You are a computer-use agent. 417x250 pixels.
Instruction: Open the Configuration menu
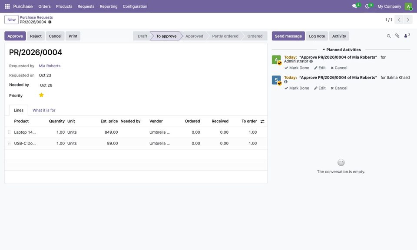click(x=135, y=6)
